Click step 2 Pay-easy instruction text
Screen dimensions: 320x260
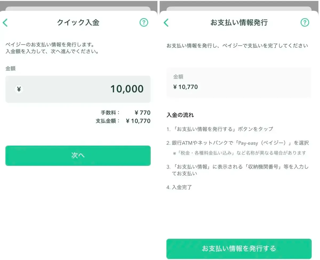tap(238, 143)
